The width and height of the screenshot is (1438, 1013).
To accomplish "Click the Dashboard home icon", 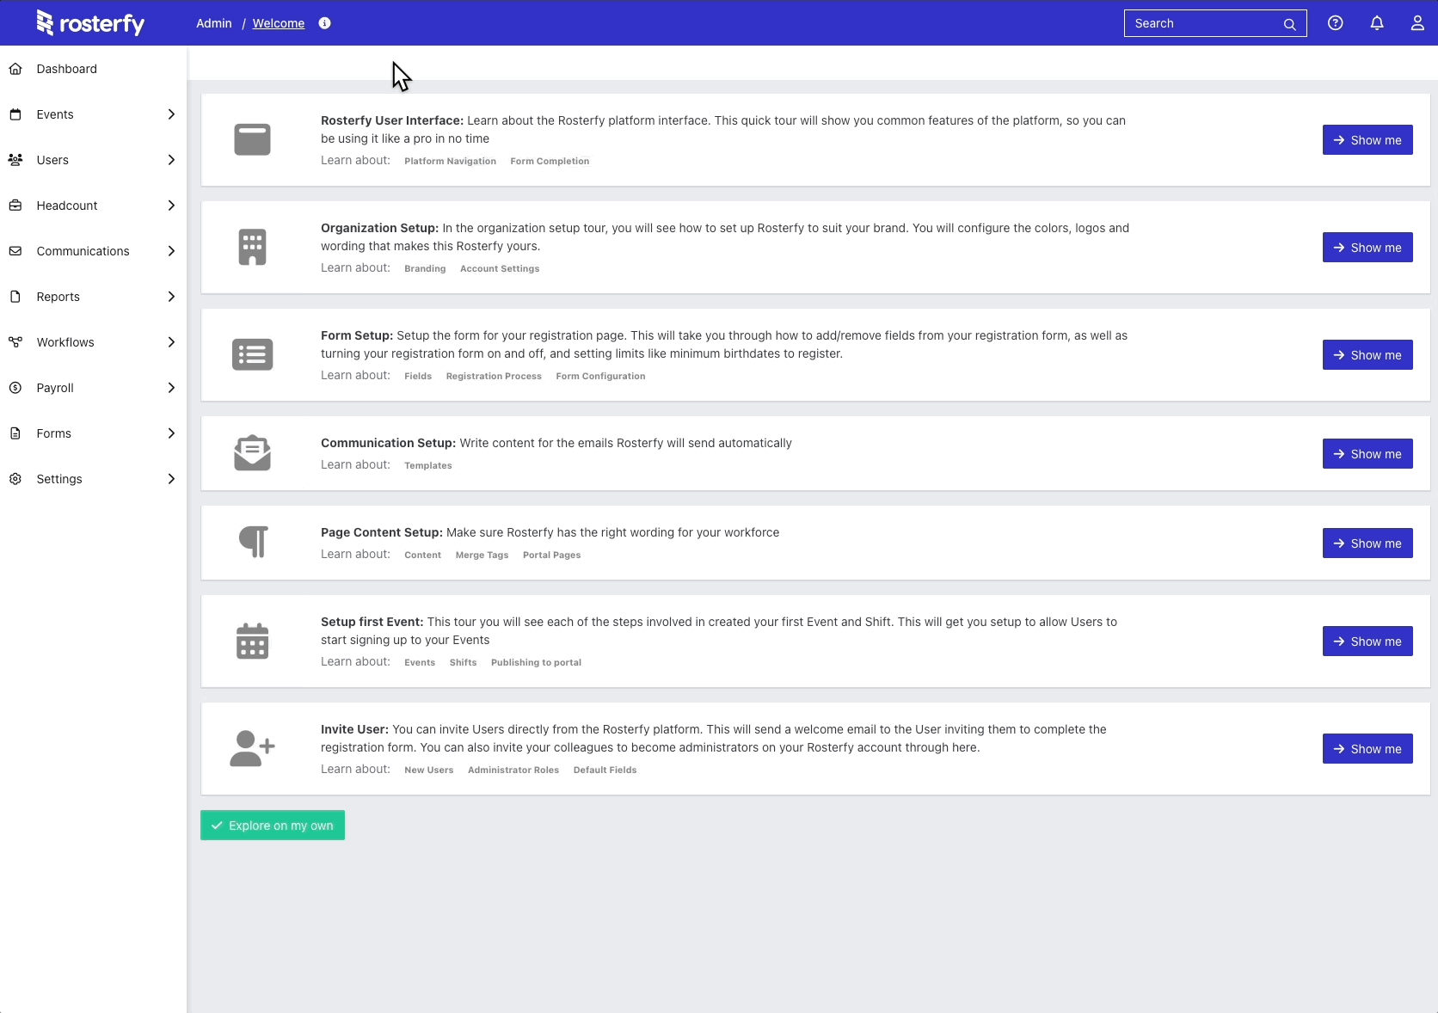I will (15, 69).
